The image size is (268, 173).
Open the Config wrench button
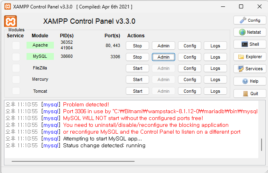click(x=250, y=20)
